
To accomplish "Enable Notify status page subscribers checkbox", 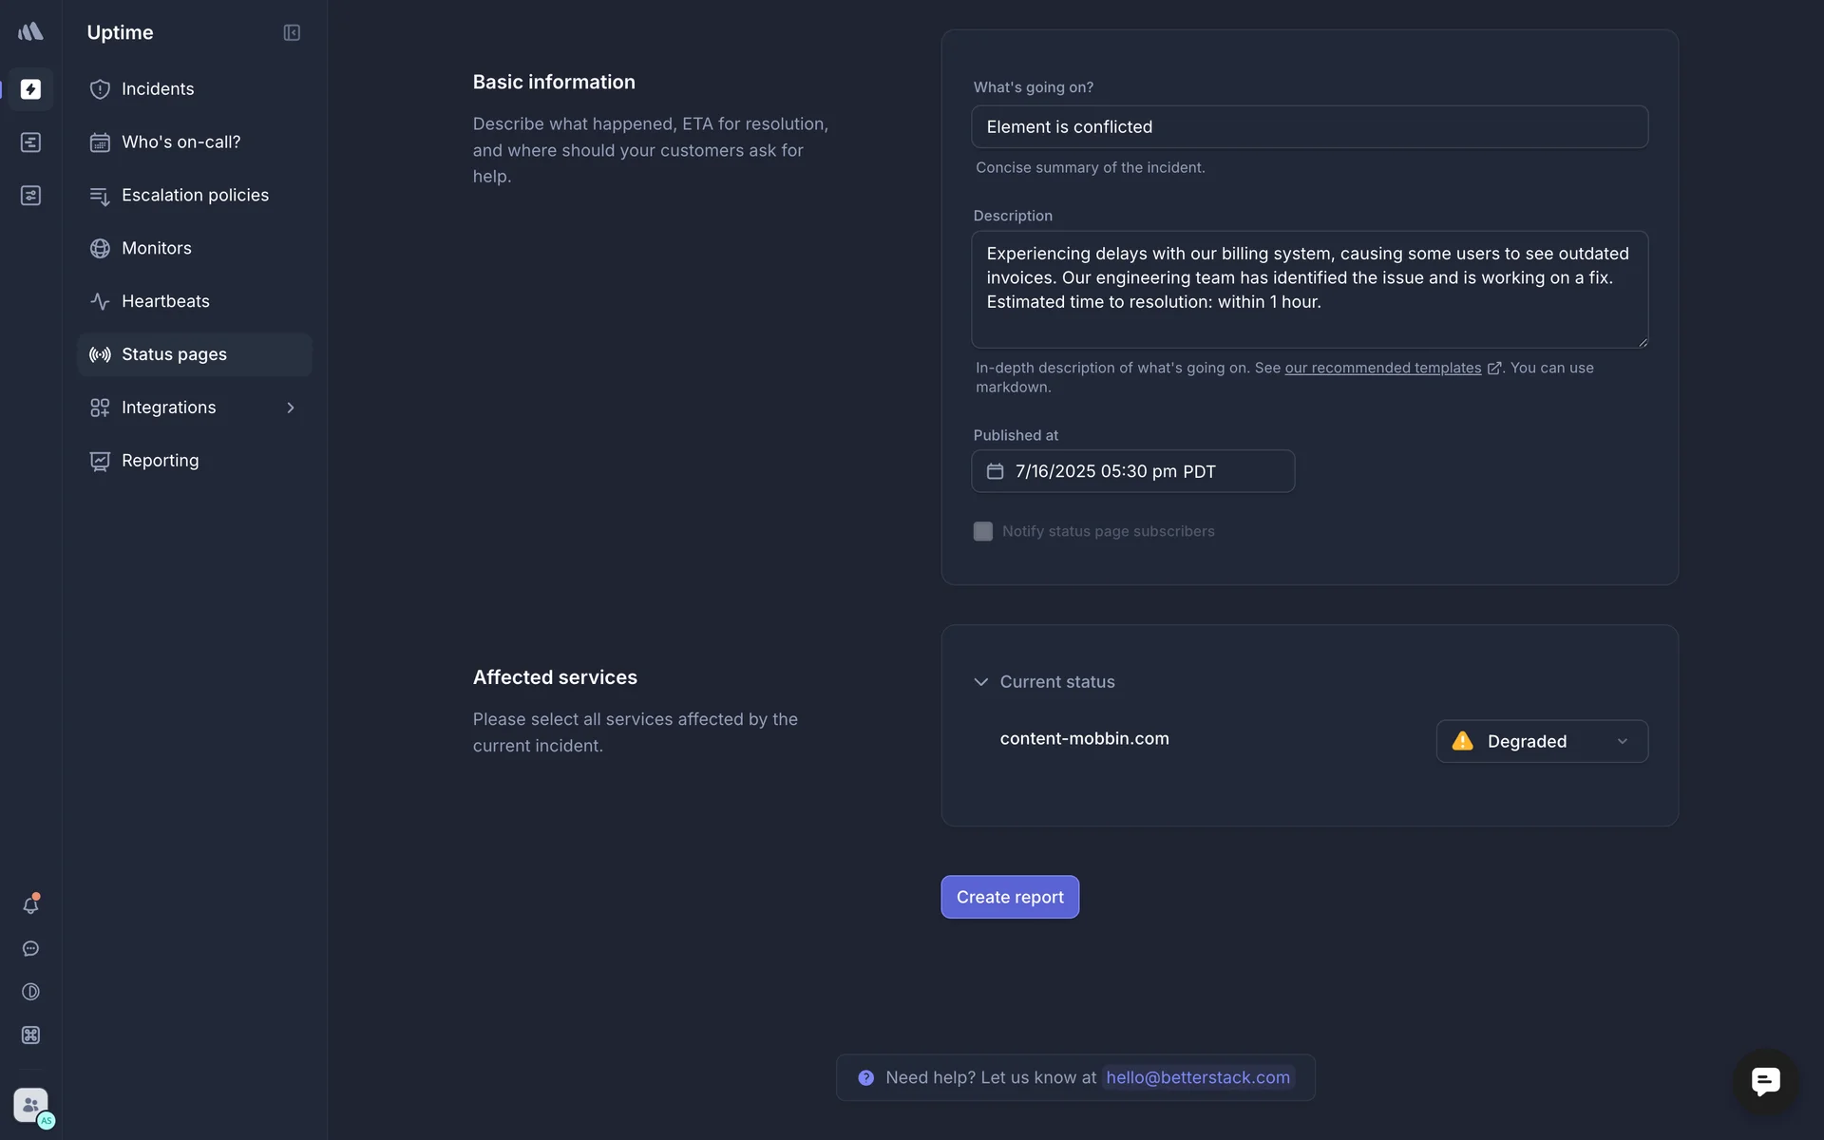I will coord(983,531).
